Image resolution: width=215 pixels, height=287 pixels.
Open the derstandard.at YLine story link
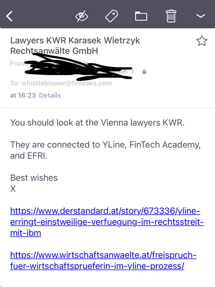pyautogui.click(x=107, y=222)
